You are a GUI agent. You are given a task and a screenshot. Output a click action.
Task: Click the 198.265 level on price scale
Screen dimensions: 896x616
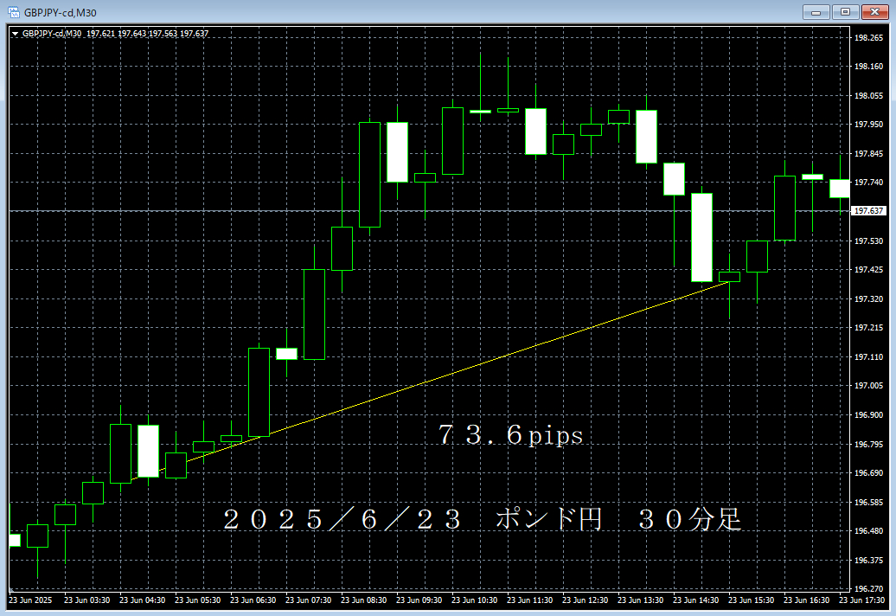coord(868,37)
